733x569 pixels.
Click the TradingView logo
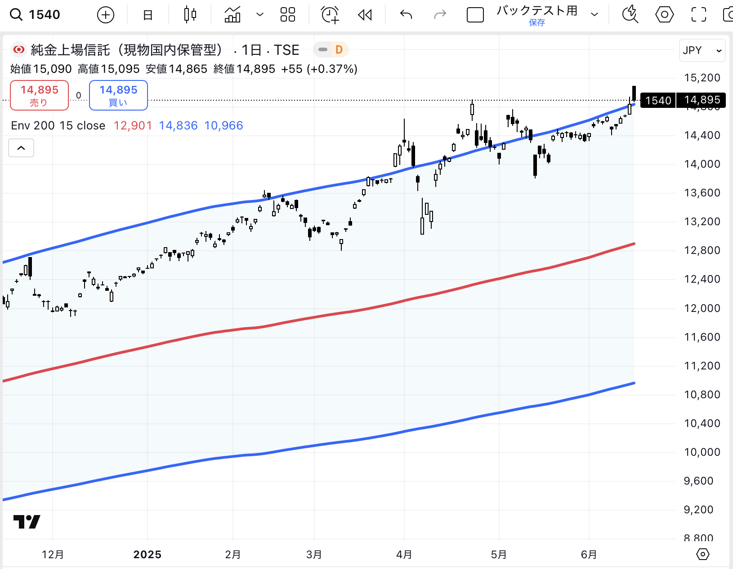point(27,522)
